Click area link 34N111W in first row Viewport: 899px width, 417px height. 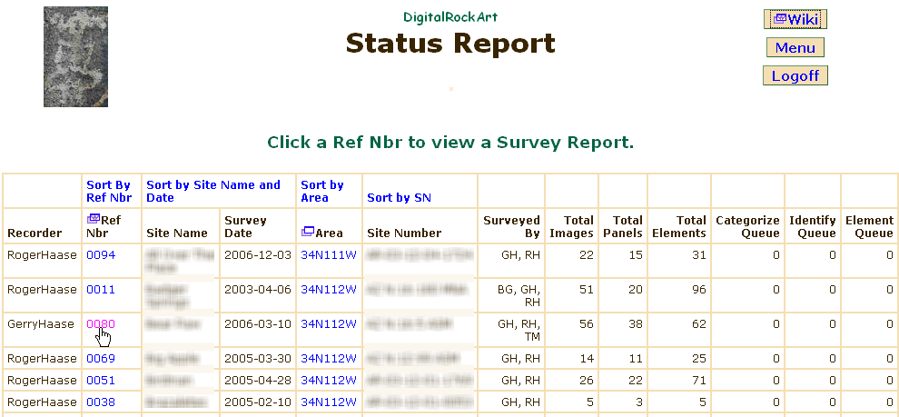[x=329, y=255]
